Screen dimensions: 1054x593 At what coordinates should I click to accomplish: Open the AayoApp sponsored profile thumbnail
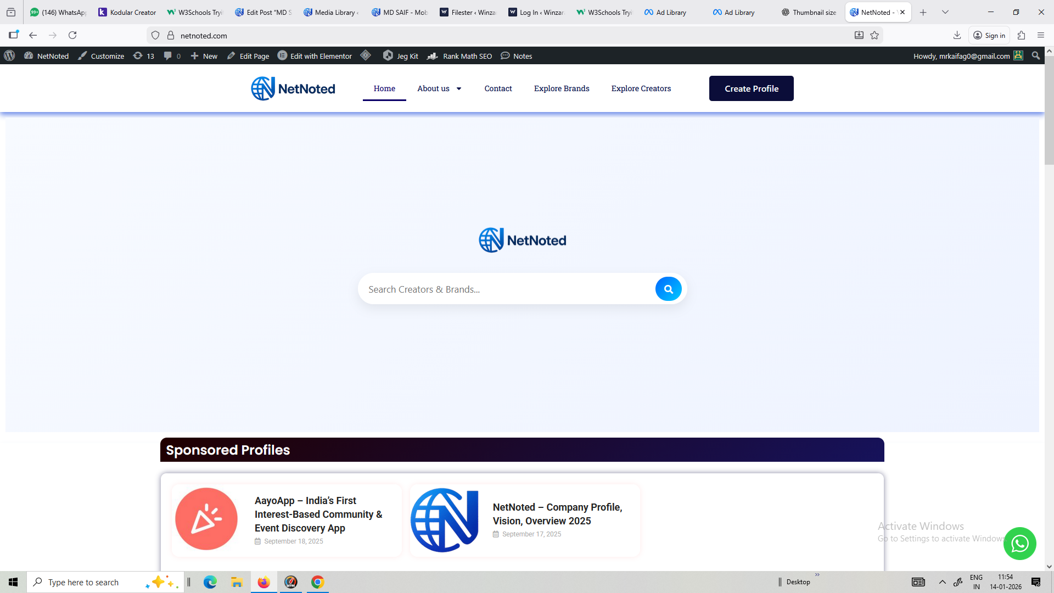206,519
